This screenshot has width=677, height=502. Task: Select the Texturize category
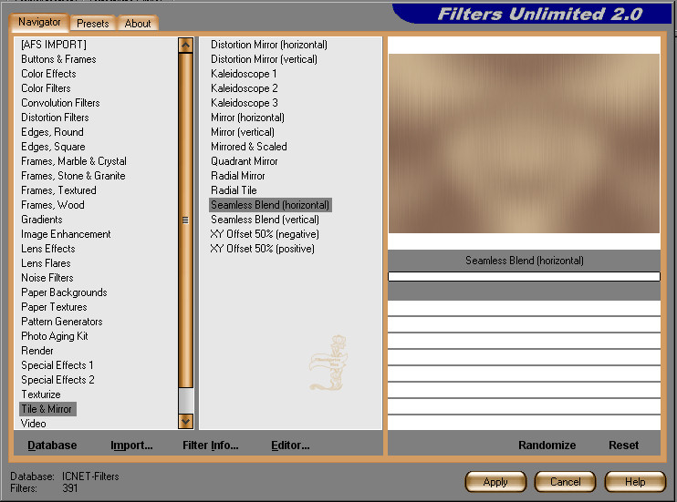pos(41,394)
